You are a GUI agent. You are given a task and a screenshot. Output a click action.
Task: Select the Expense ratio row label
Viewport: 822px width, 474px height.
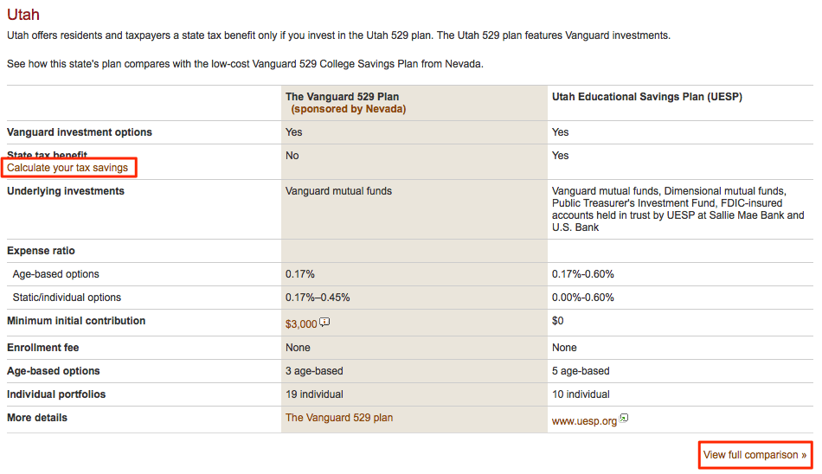[x=41, y=251]
